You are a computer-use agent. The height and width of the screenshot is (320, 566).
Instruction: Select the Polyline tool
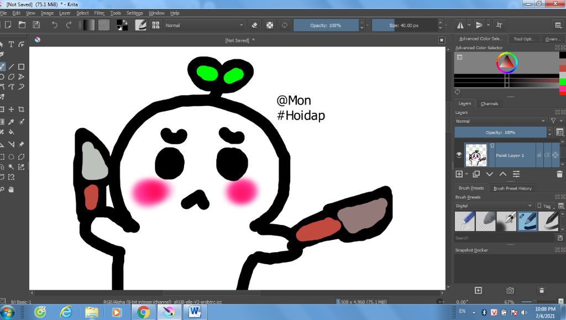click(22, 77)
